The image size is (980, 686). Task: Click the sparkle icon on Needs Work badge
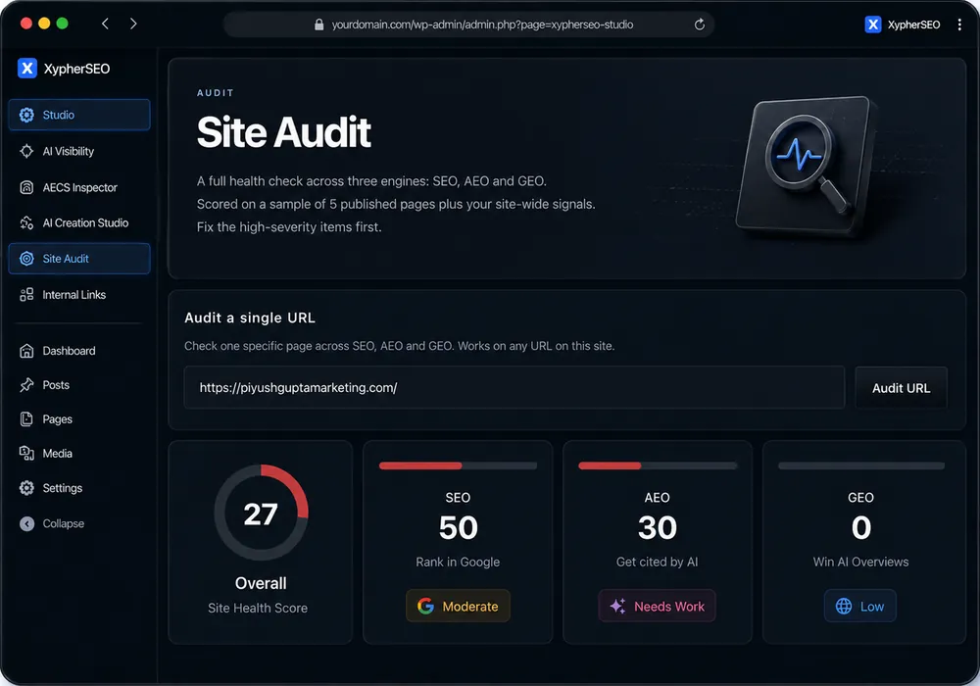click(x=617, y=606)
